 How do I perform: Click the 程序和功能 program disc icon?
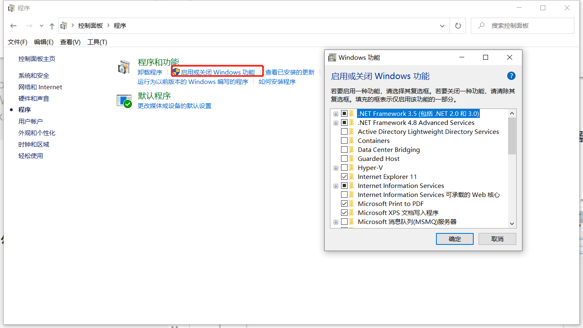coord(124,66)
